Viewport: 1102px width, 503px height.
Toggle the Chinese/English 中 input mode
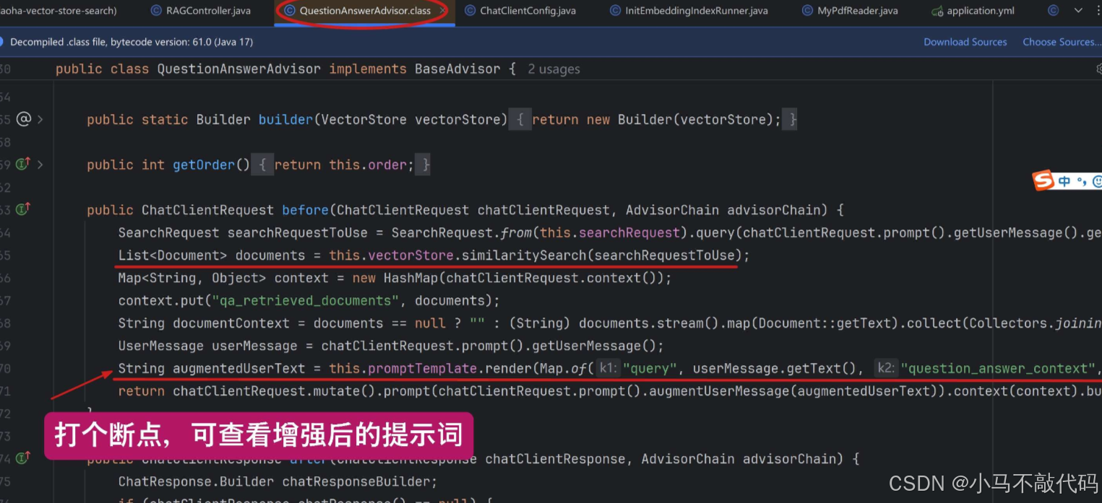pyautogui.click(x=1064, y=182)
